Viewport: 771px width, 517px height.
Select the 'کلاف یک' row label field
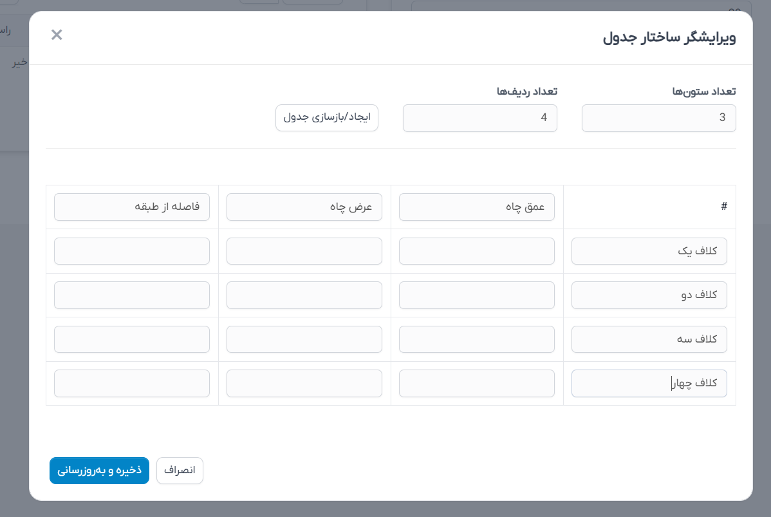(x=649, y=251)
